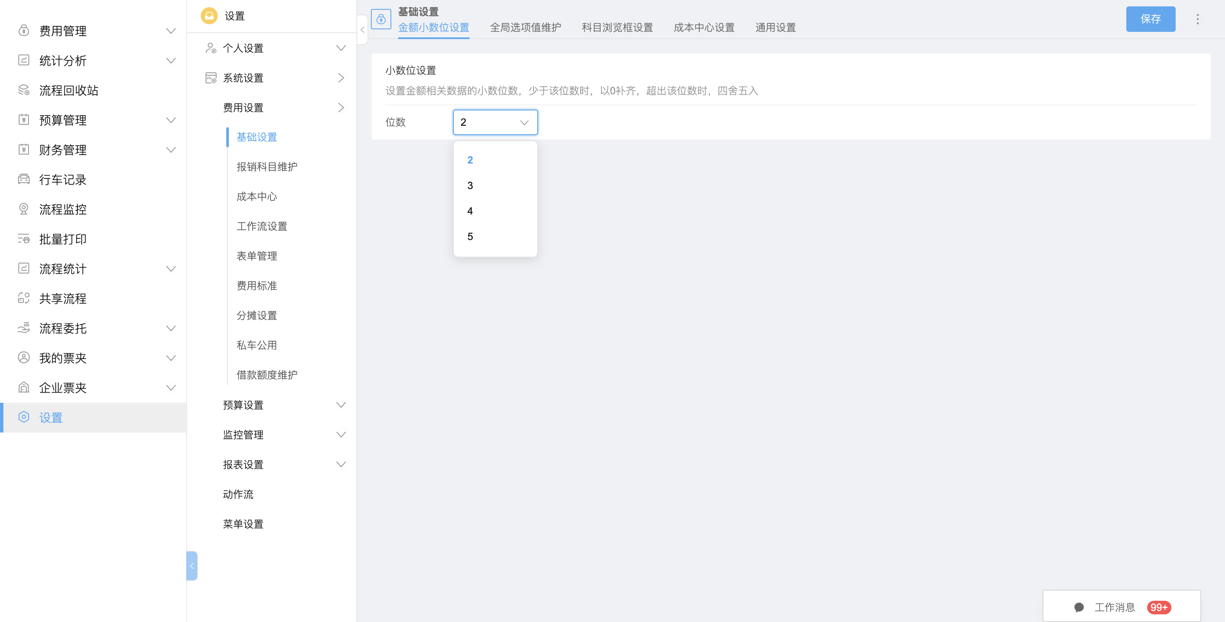This screenshot has height=622, width=1225.
Task: Click the 流程回收站 icon
Action: [24, 90]
